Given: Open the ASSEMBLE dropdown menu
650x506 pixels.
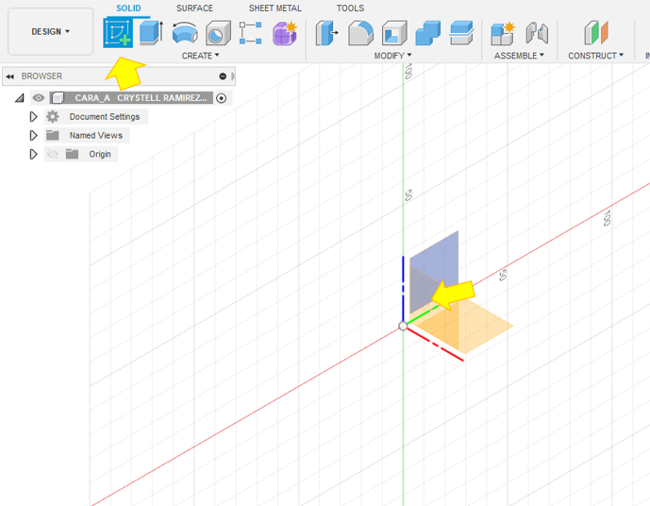Looking at the screenshot, I should pyautogui.click(x=519, y=56).
